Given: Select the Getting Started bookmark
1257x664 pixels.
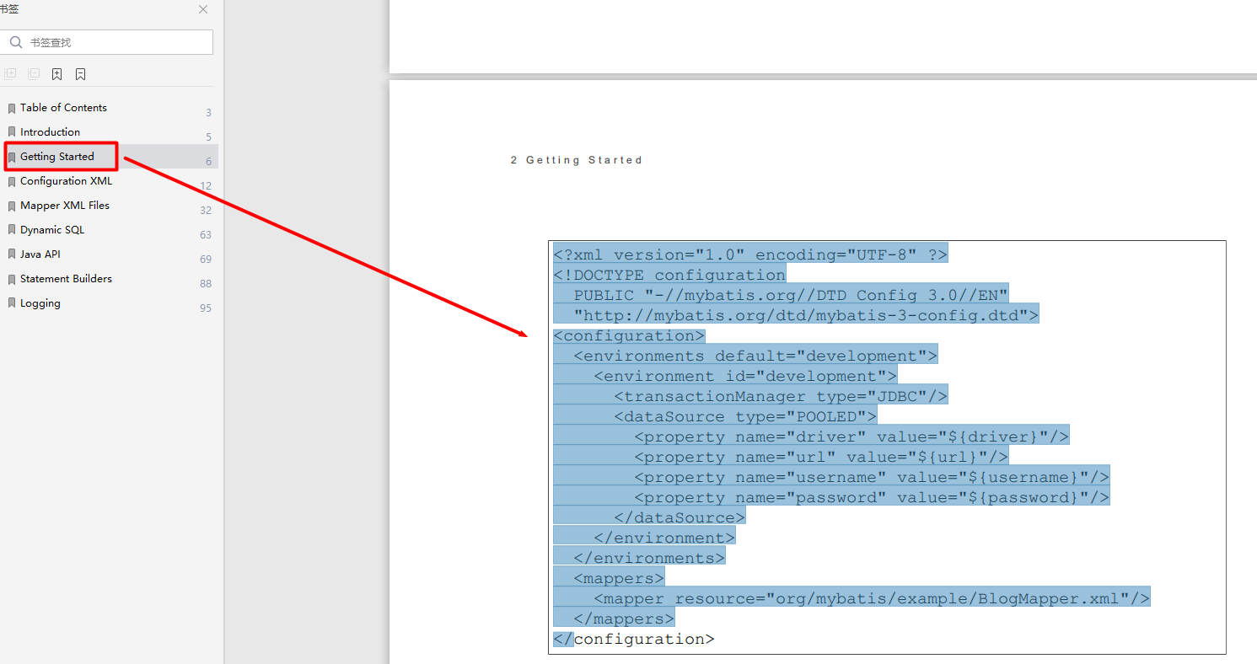Looking at the screenshot, I should 56,157.
